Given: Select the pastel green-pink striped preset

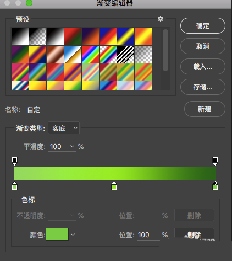Looking at the screenshot, I should 90,72.
